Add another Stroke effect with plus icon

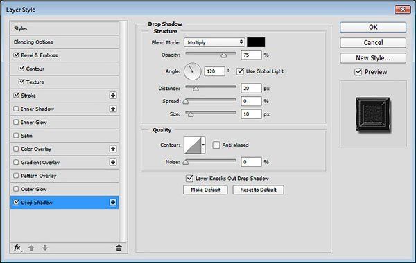coord(113,96)
